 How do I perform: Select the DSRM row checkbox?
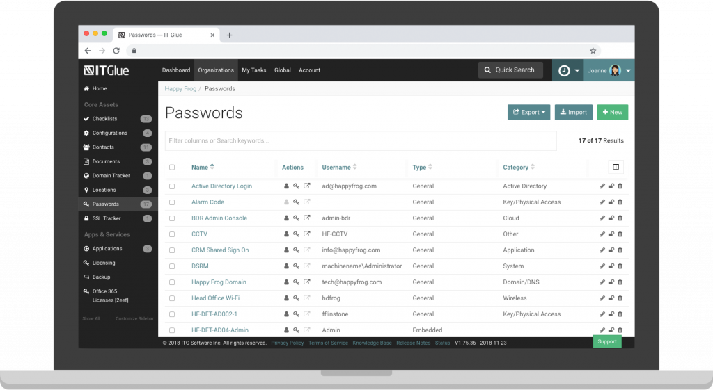pyautogui.click(x=172, y=266)
